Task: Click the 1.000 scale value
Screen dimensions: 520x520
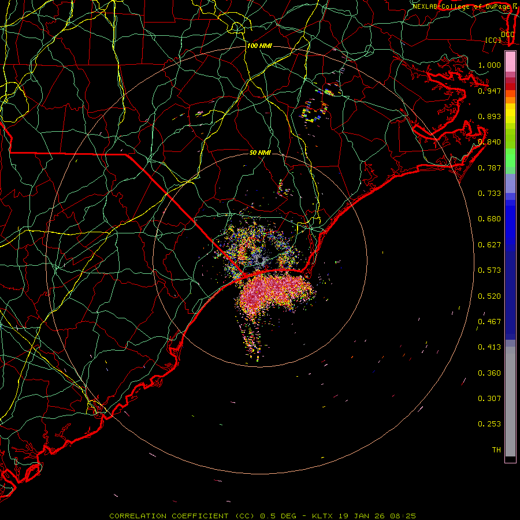Action: click(x=489, y=65)
